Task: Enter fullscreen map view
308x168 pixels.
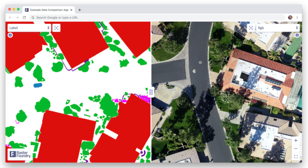Action: (x=296, y=157)
